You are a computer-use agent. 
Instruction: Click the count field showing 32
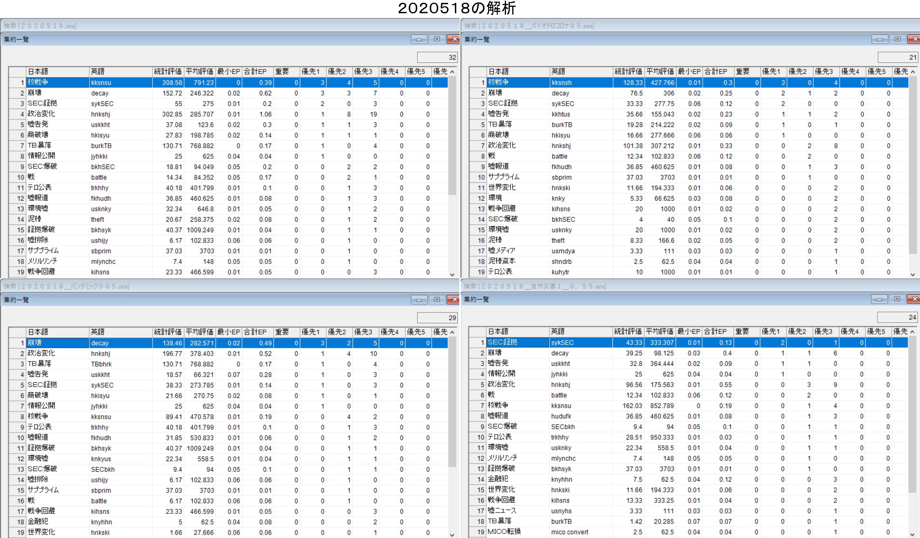click(437, 57)
